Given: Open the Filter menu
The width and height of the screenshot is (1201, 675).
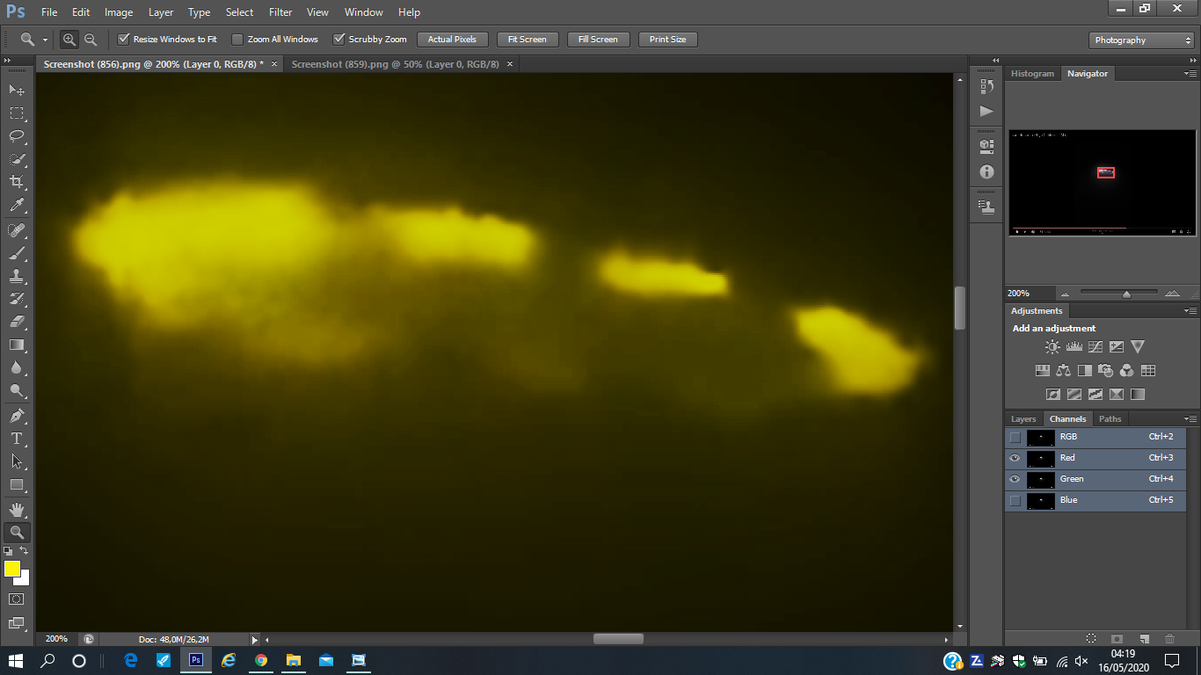Looking at the screenshot, I should [280, 12].
